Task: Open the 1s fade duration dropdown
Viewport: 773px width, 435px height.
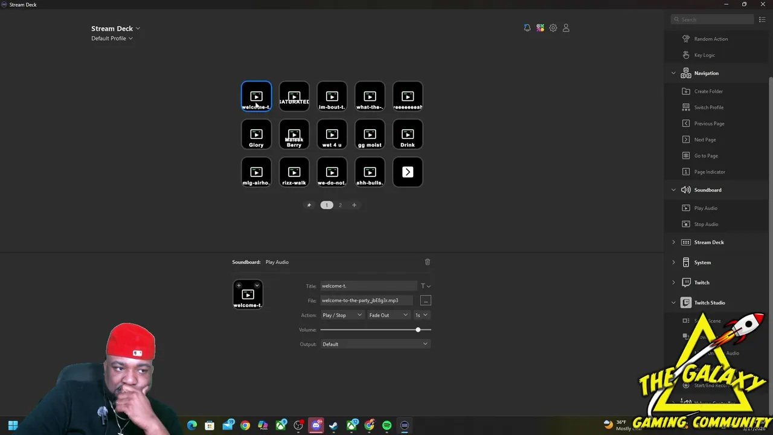Action: 422,315
